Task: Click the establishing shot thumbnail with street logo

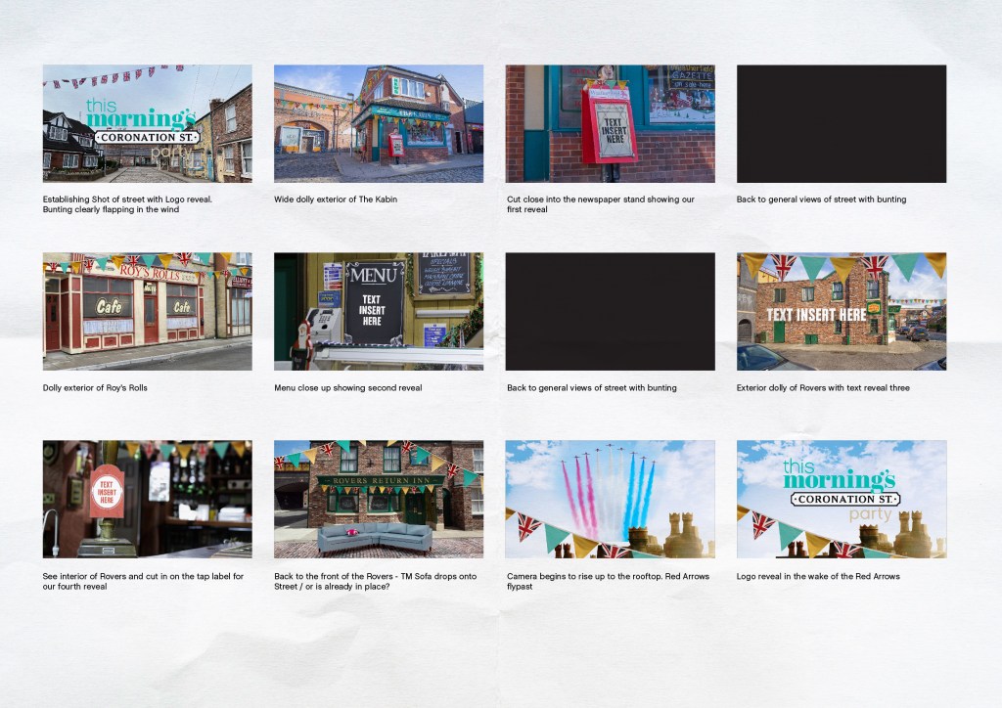Action: (x=147, y=123)
